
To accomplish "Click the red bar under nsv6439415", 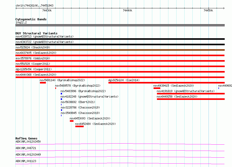I will (157, 88).
